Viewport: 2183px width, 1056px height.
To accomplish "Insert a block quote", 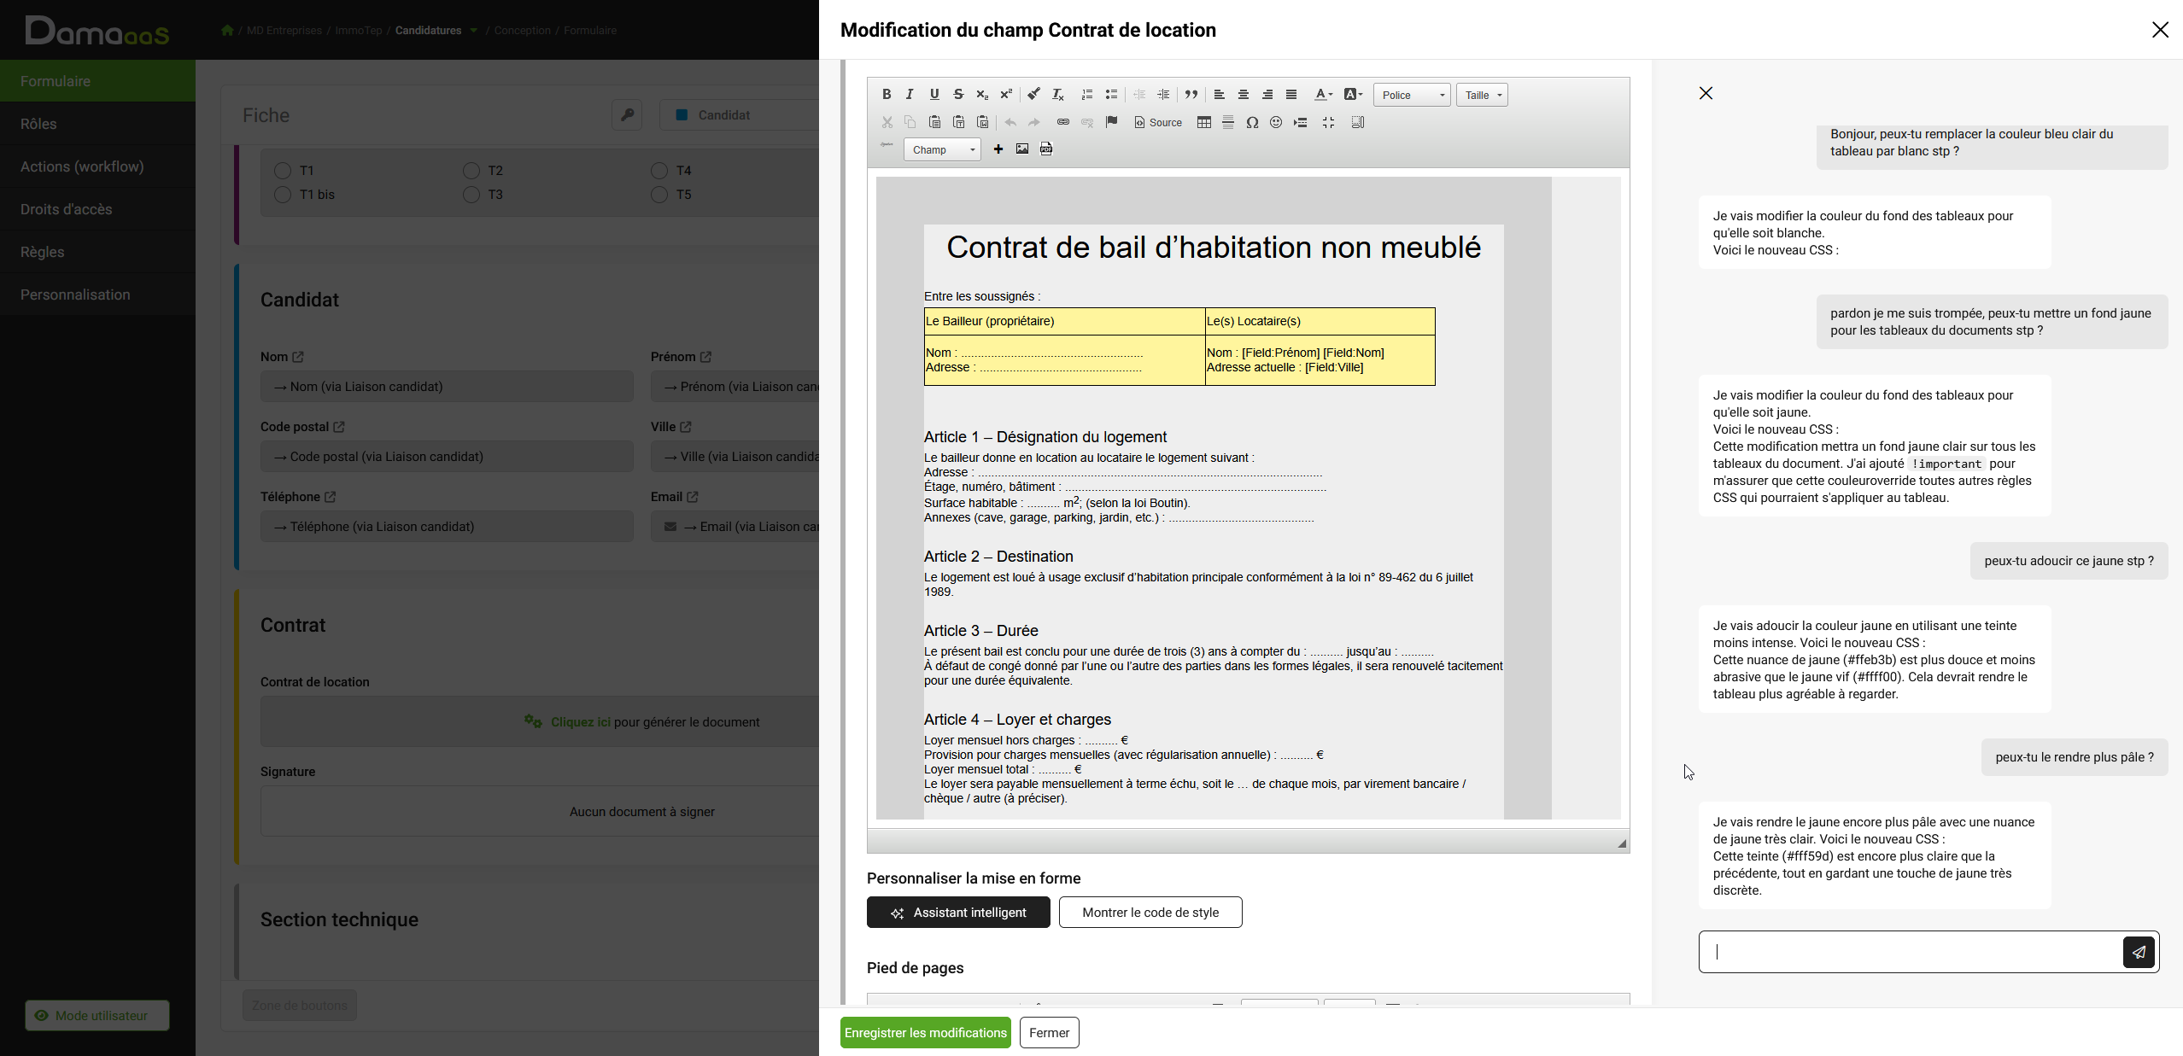I will pos(1191,95).
